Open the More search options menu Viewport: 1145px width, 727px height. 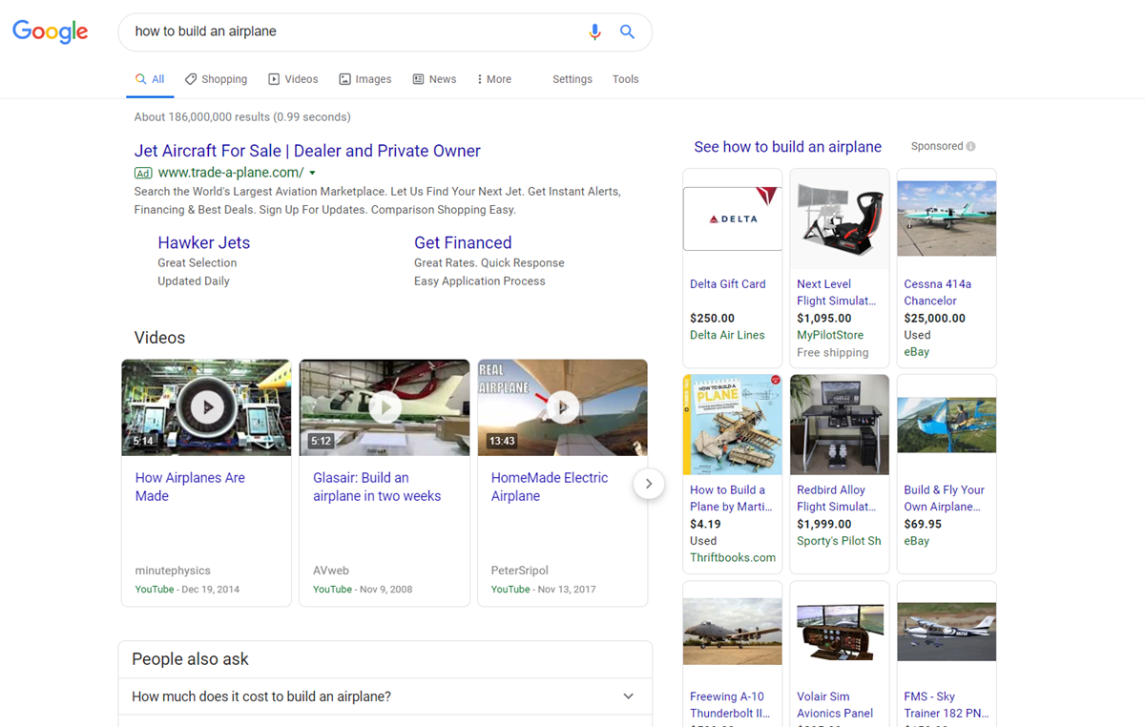tap(494, 79)
